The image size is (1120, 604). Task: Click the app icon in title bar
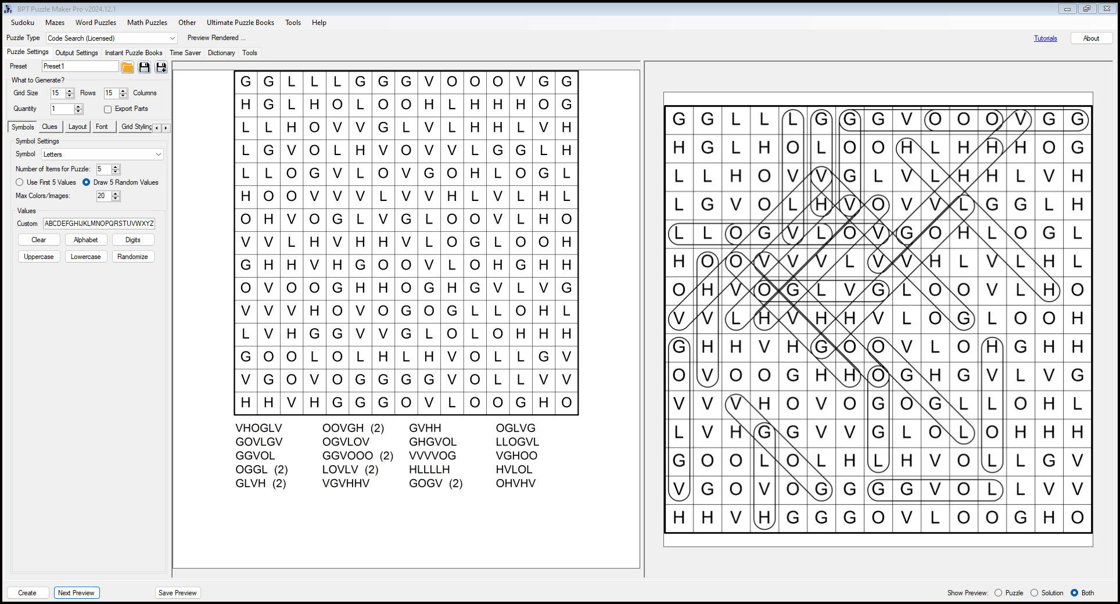(x=8, y=9)
